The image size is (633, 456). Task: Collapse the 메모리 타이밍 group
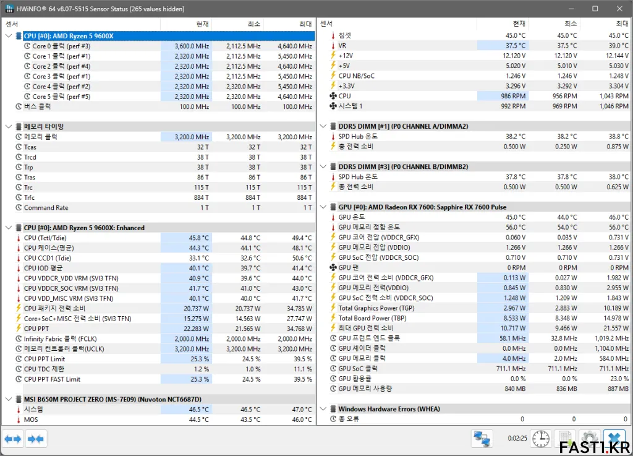tap(9, 126)
